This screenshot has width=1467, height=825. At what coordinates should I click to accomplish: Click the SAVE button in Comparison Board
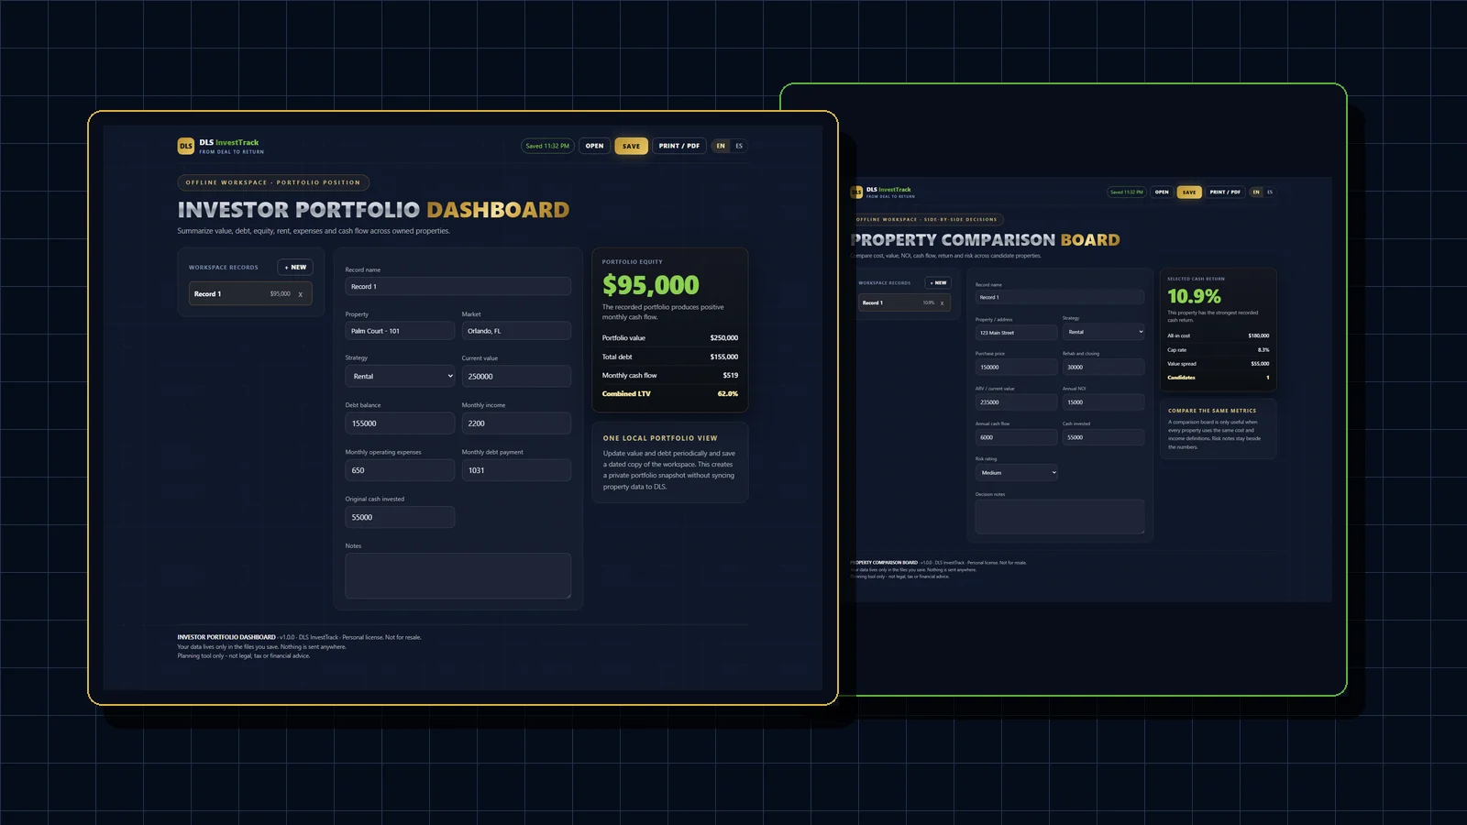[x=1189, y=192]
